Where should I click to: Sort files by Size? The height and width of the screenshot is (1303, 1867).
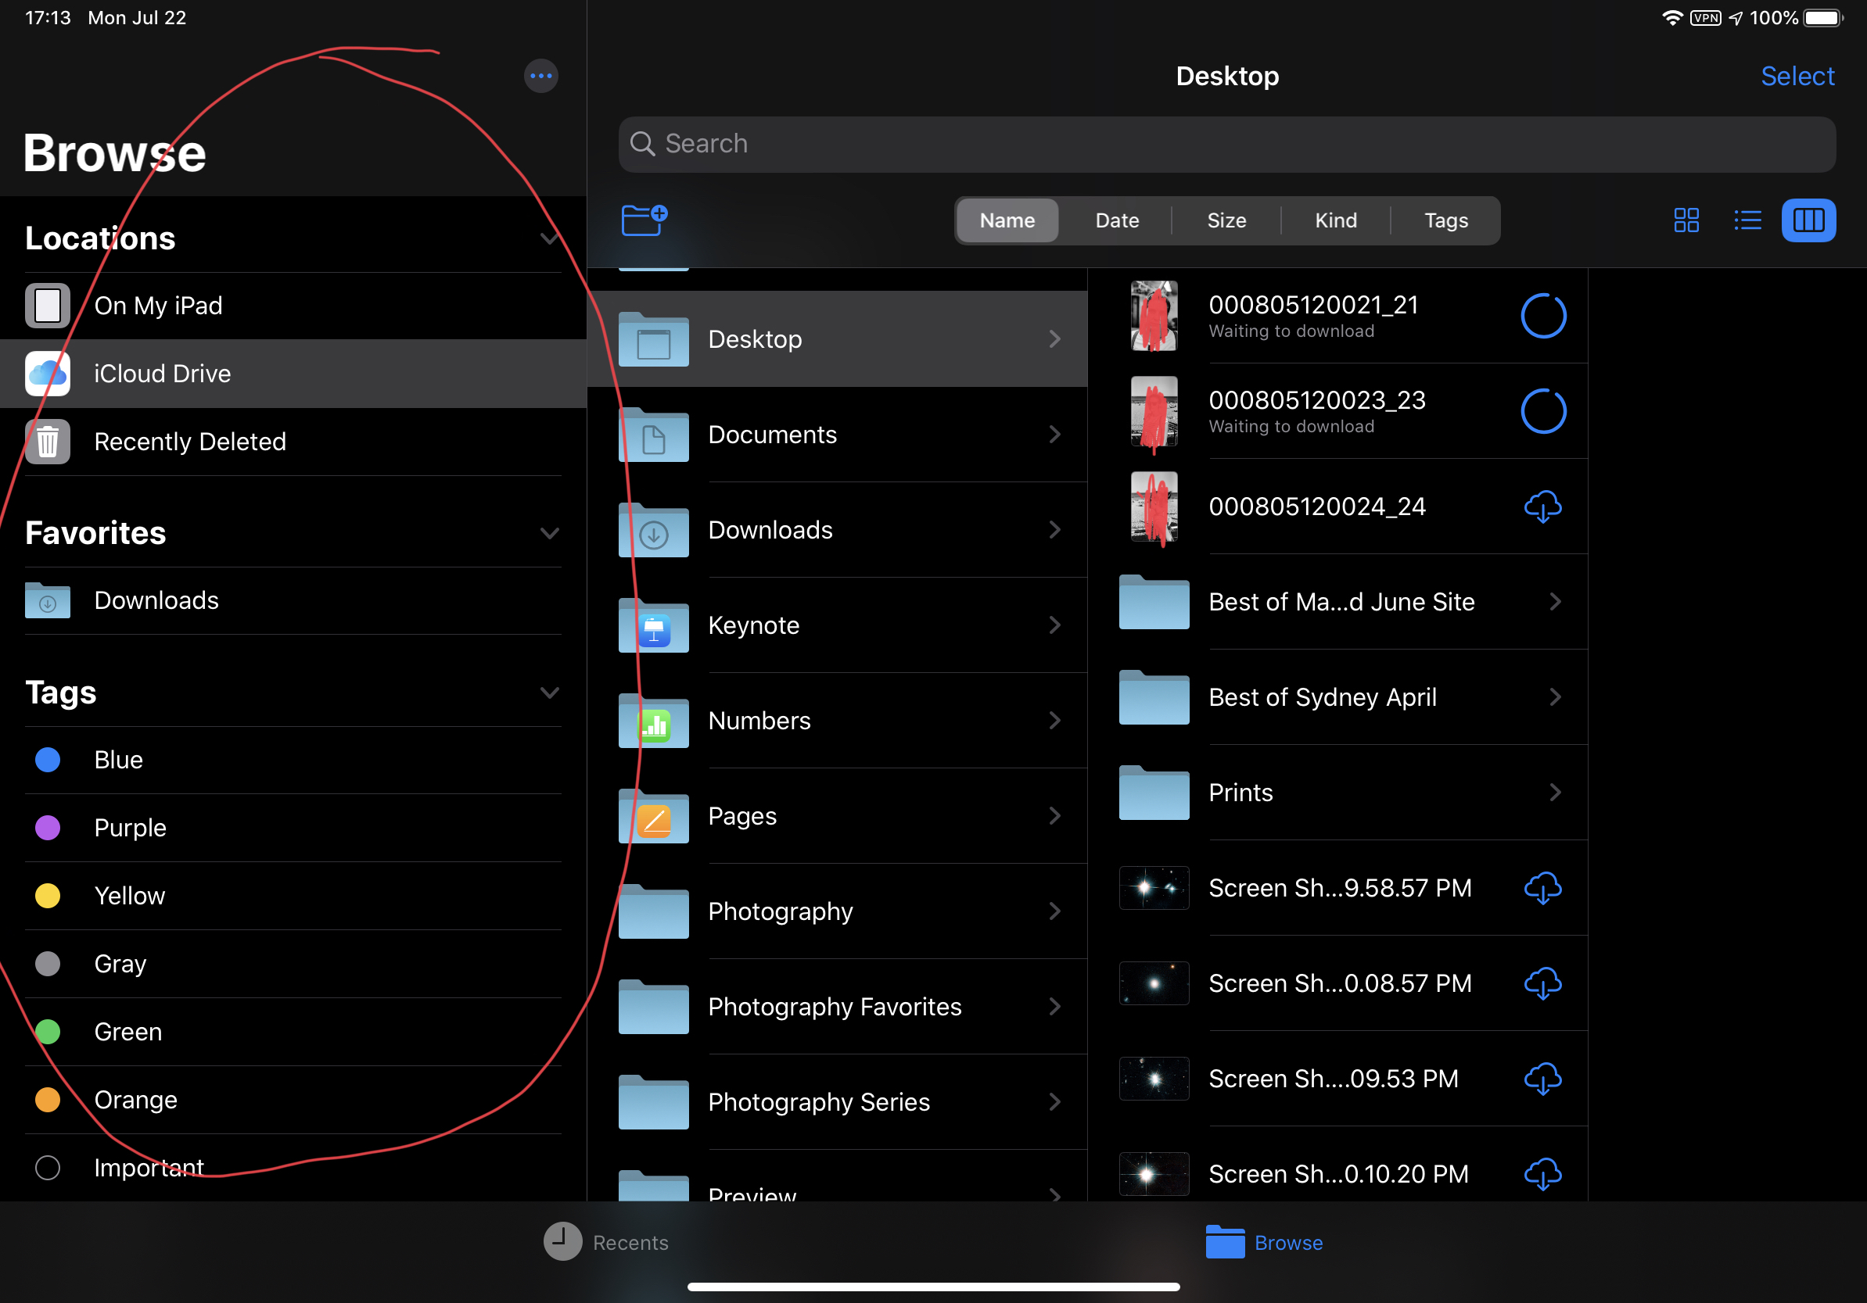coord(1226,220)
